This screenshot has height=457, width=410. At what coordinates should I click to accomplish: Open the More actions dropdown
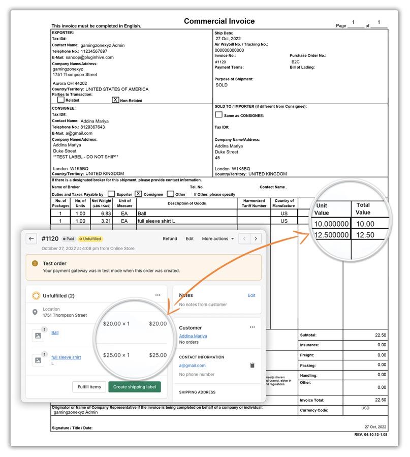click(x=217, y=238)
